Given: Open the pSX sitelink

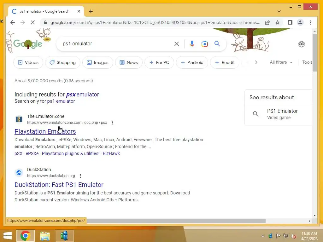Looking at the screenshot, I should pyautogui.click(x=18, y=153).
